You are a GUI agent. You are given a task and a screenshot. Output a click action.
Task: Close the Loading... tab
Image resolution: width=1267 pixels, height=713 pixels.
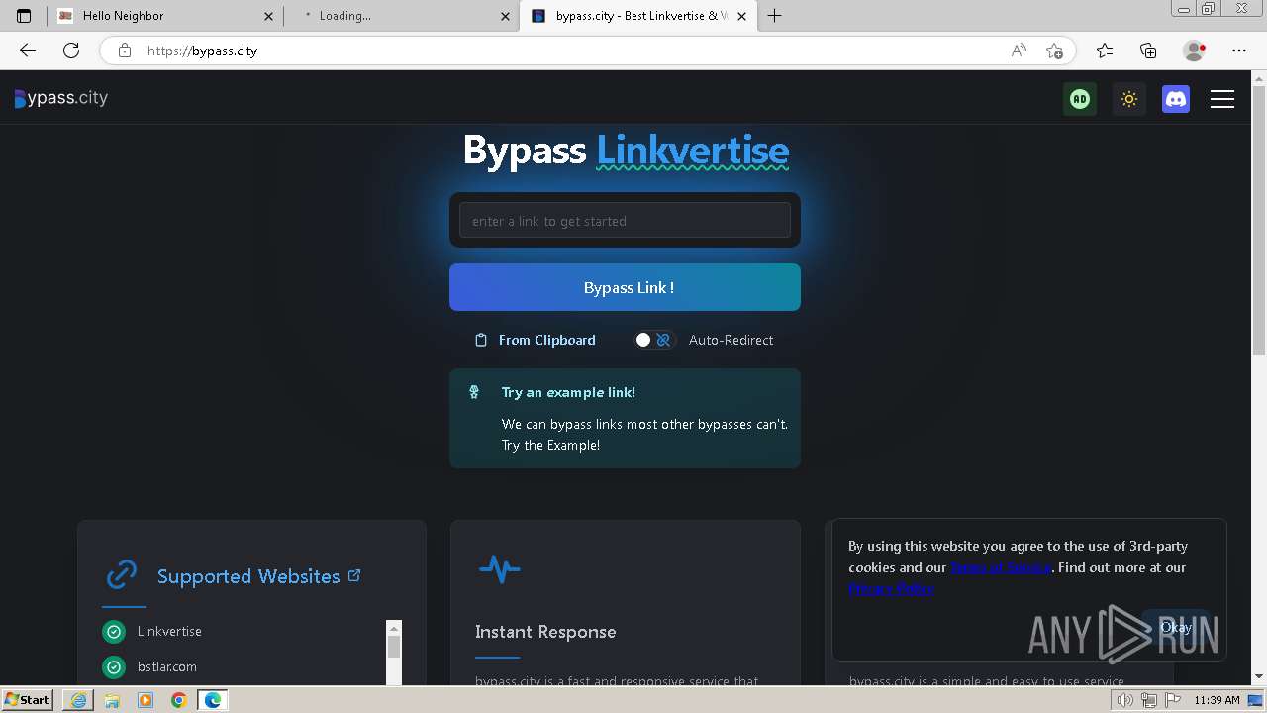pyautogui.click(x=505, y=16)
